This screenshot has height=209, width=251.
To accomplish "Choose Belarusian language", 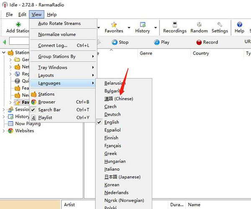I will coord(115,83).
